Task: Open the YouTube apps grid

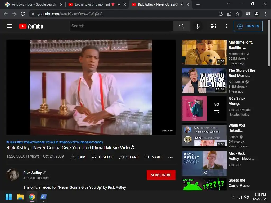Action: [x=214, y=26]
